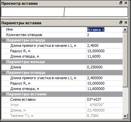Collapse the Параметры вставки group

[x=4, y=94]
